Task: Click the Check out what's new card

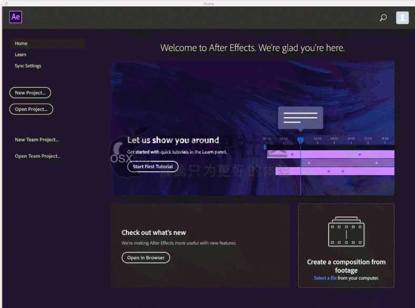Action: coord(200,245)
